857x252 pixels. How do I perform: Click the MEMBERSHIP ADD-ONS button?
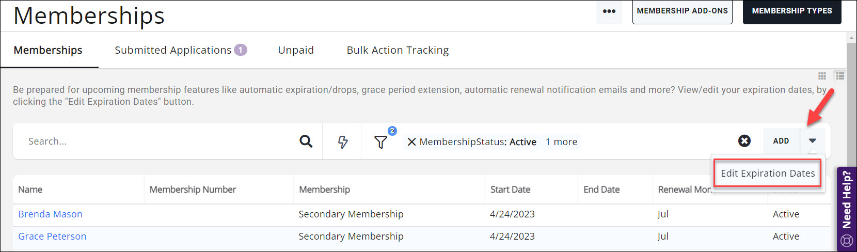tap(682, 11)
